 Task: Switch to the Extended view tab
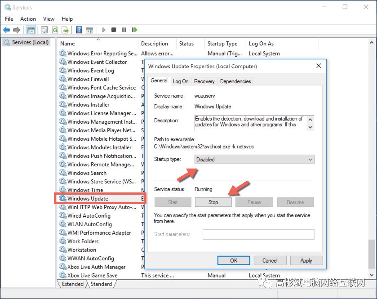coord(73,284)
